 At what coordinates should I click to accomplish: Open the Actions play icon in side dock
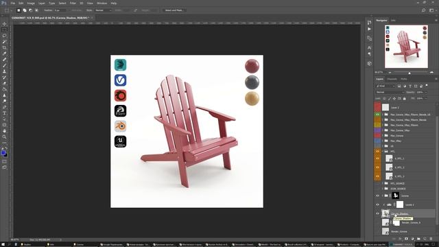click(370, 29)
